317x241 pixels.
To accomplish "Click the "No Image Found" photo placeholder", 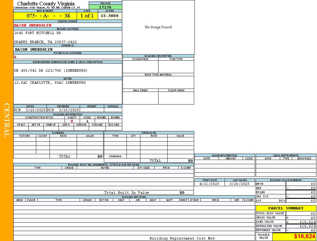I will coord(158,27).
